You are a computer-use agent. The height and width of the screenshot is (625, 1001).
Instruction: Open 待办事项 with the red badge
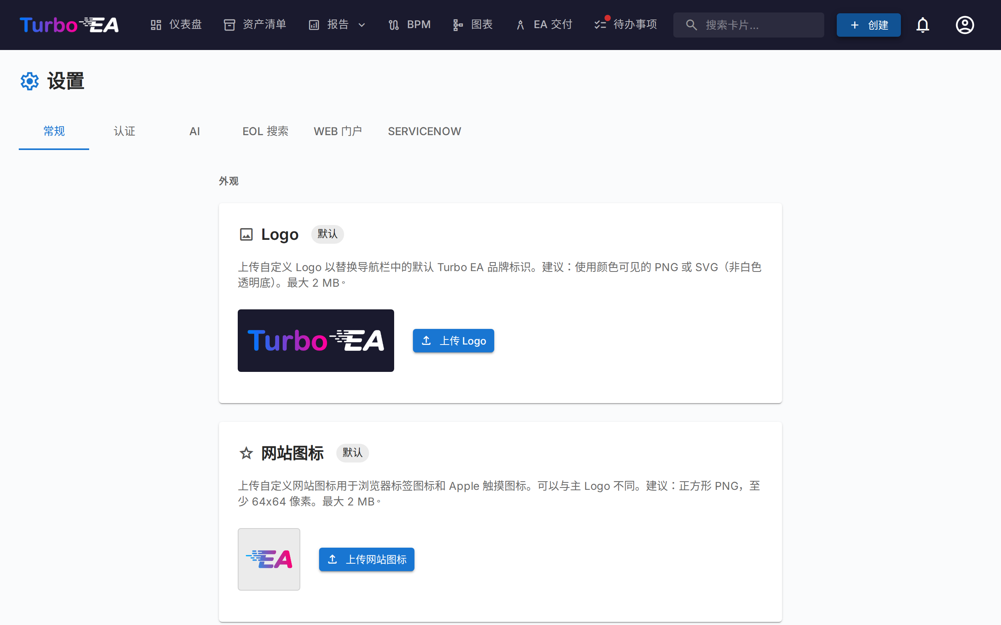click(x=624, y=25)
